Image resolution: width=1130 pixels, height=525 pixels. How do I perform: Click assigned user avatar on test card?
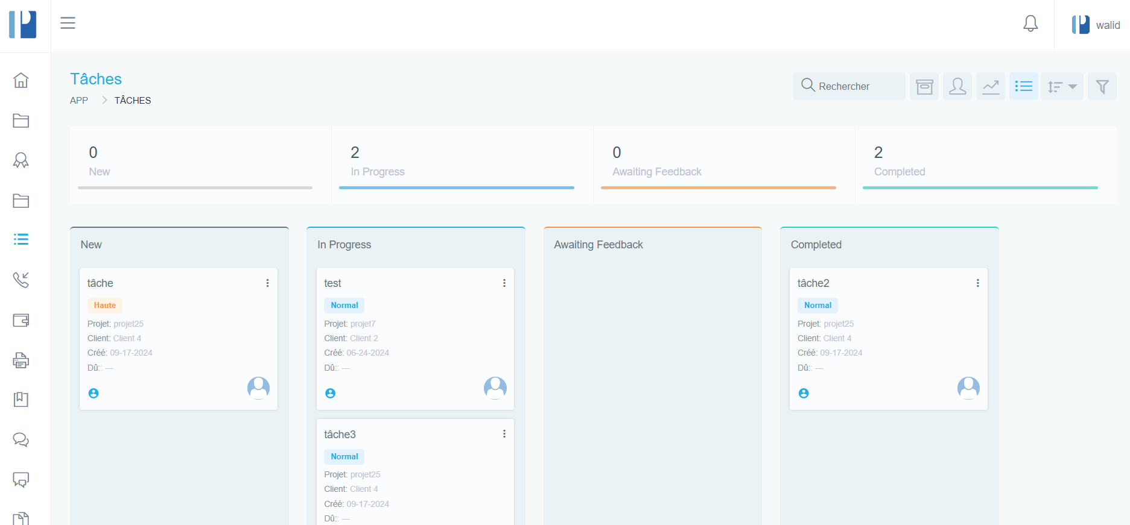(x=495, y=388)
